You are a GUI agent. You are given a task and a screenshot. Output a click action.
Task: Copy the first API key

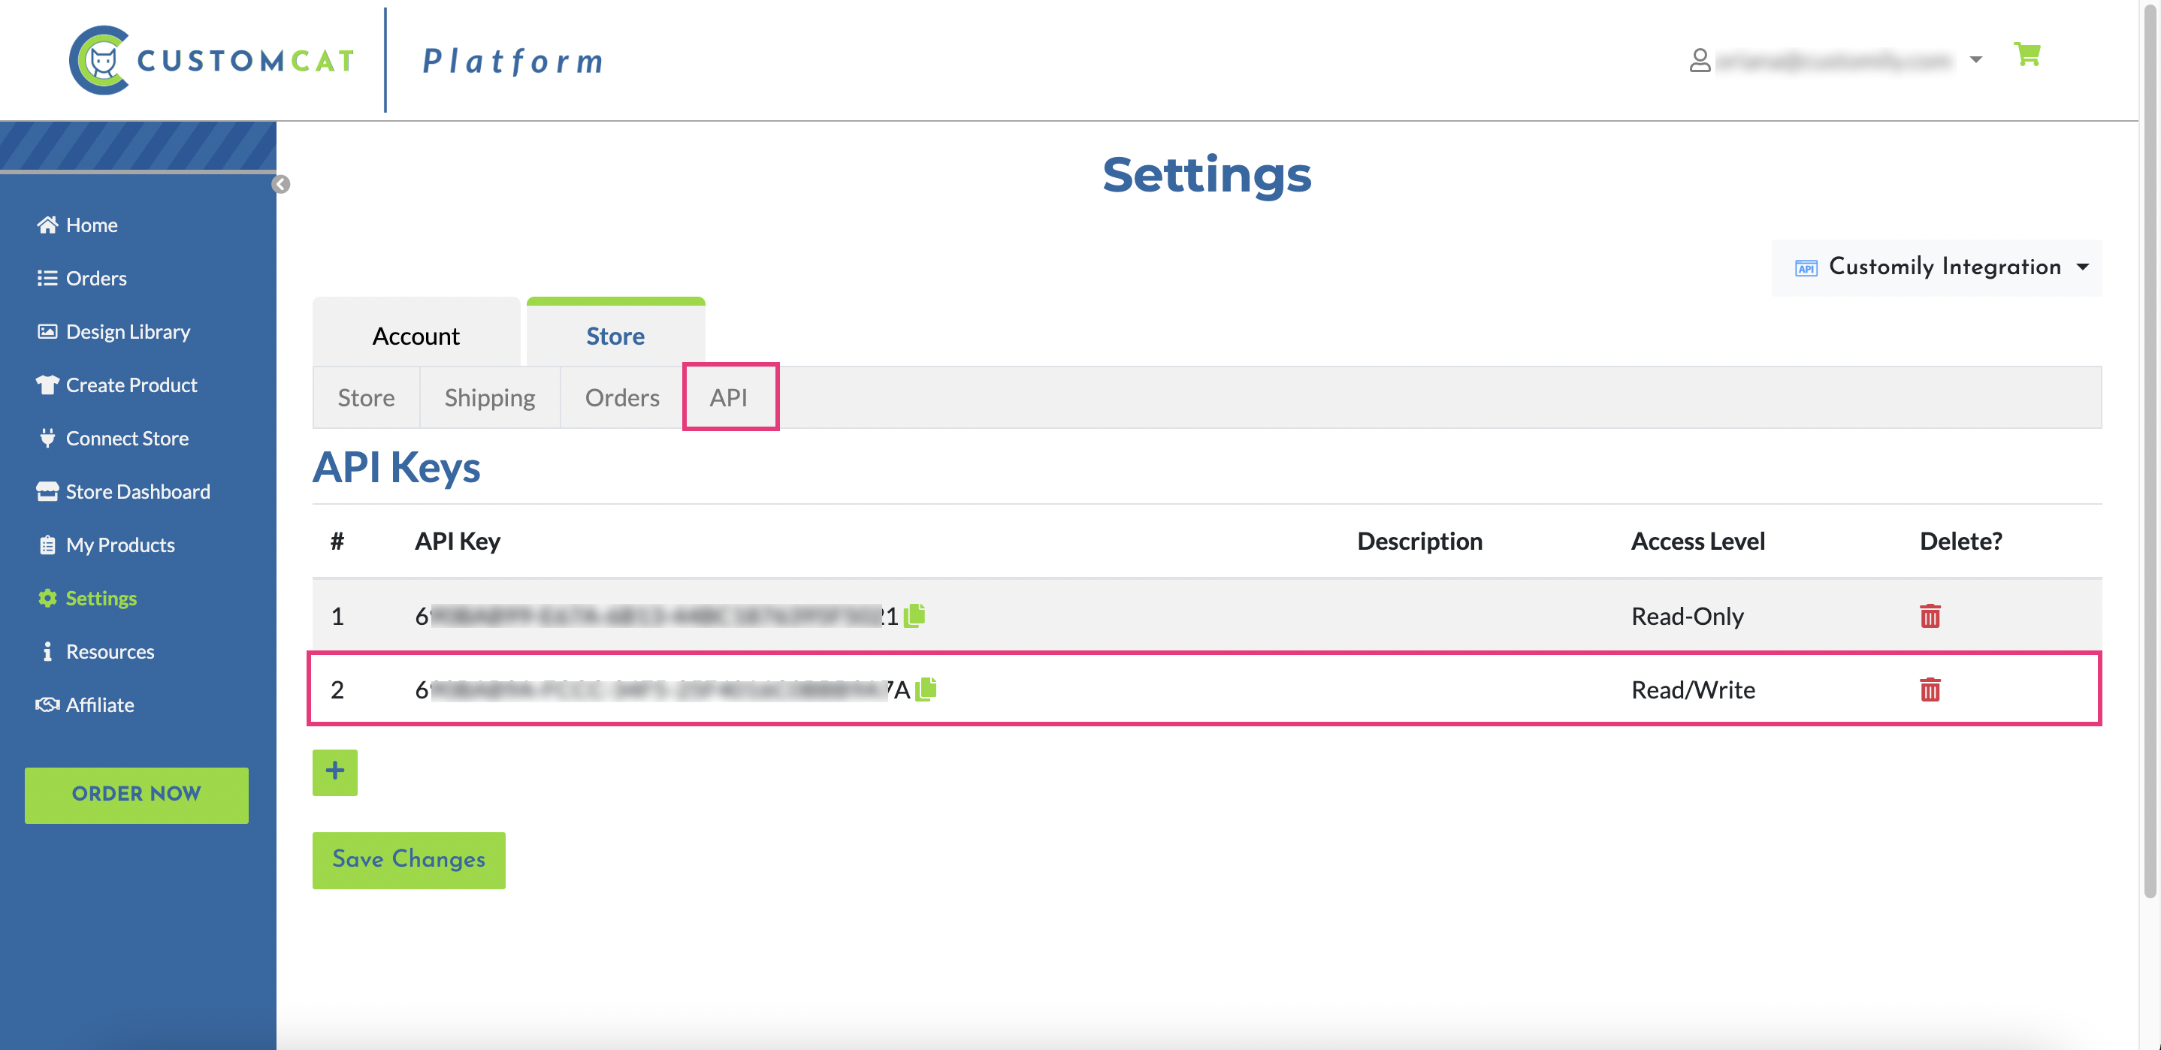point(914,616)
